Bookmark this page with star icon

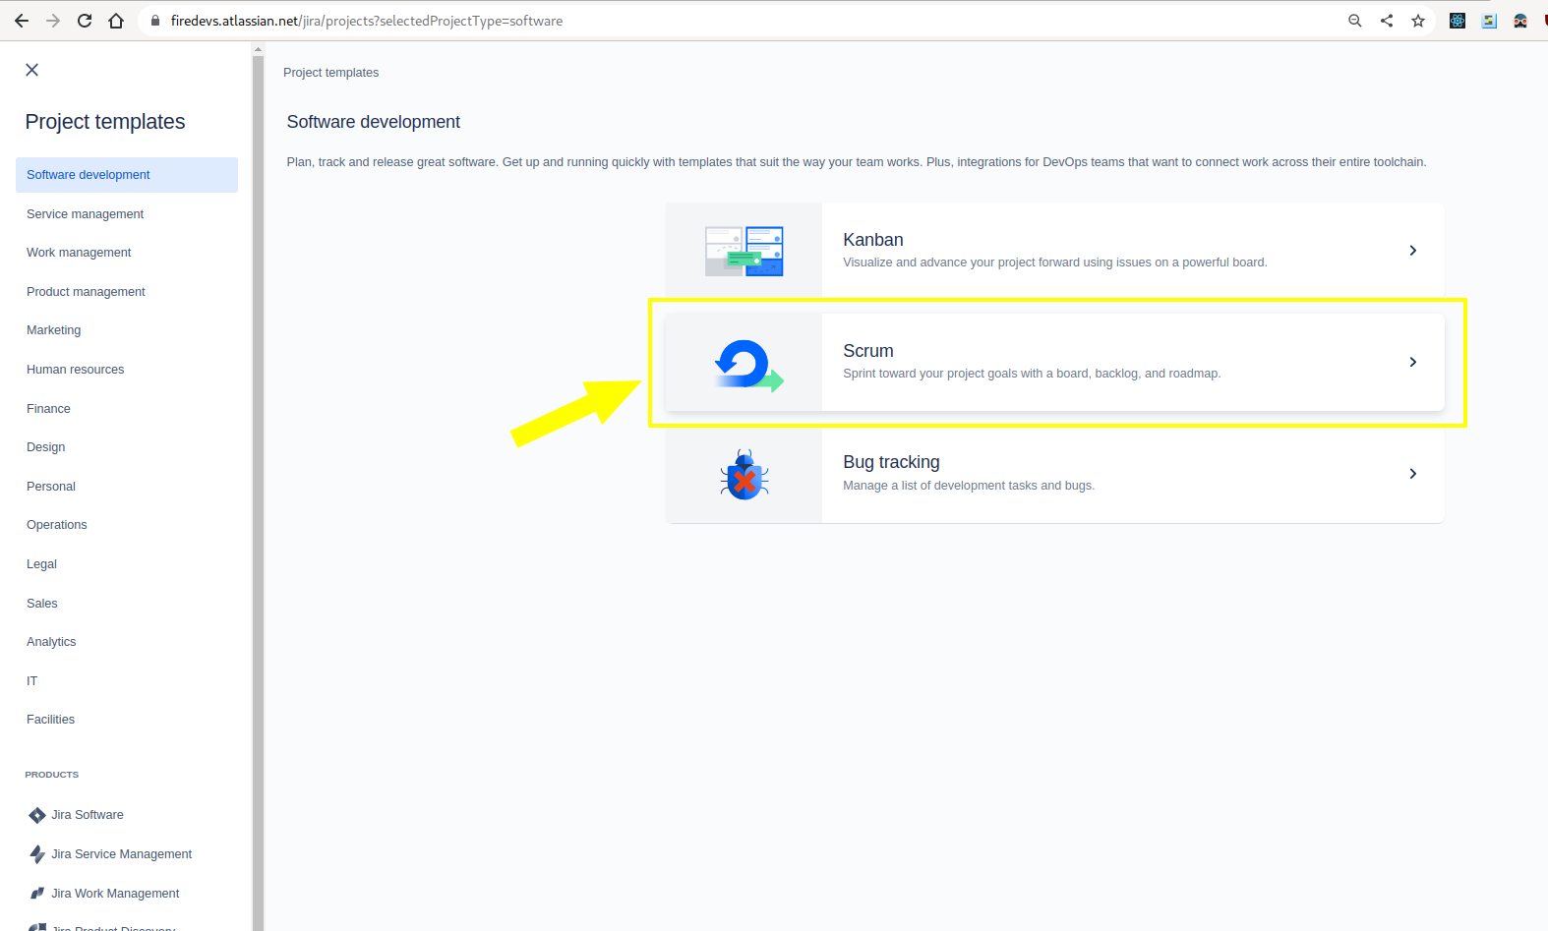click(1418, 21)
